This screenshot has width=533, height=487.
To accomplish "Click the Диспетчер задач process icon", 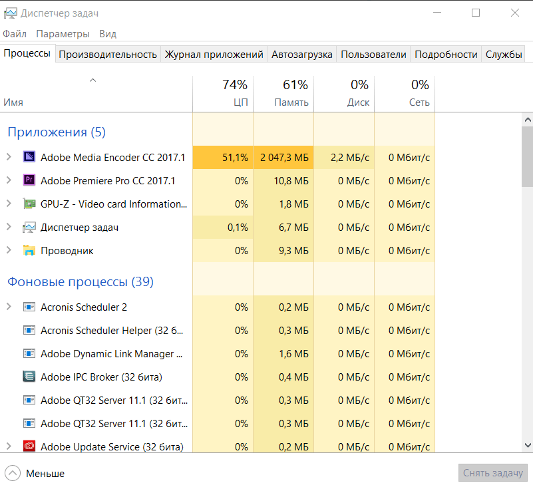I will (x=29, y=228).
